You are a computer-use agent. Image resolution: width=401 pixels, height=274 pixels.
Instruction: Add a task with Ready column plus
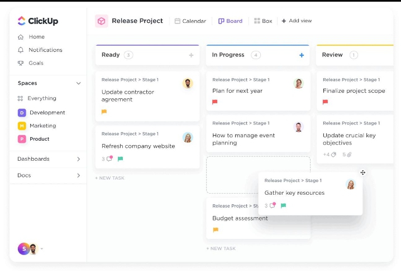tap(191, 55)
